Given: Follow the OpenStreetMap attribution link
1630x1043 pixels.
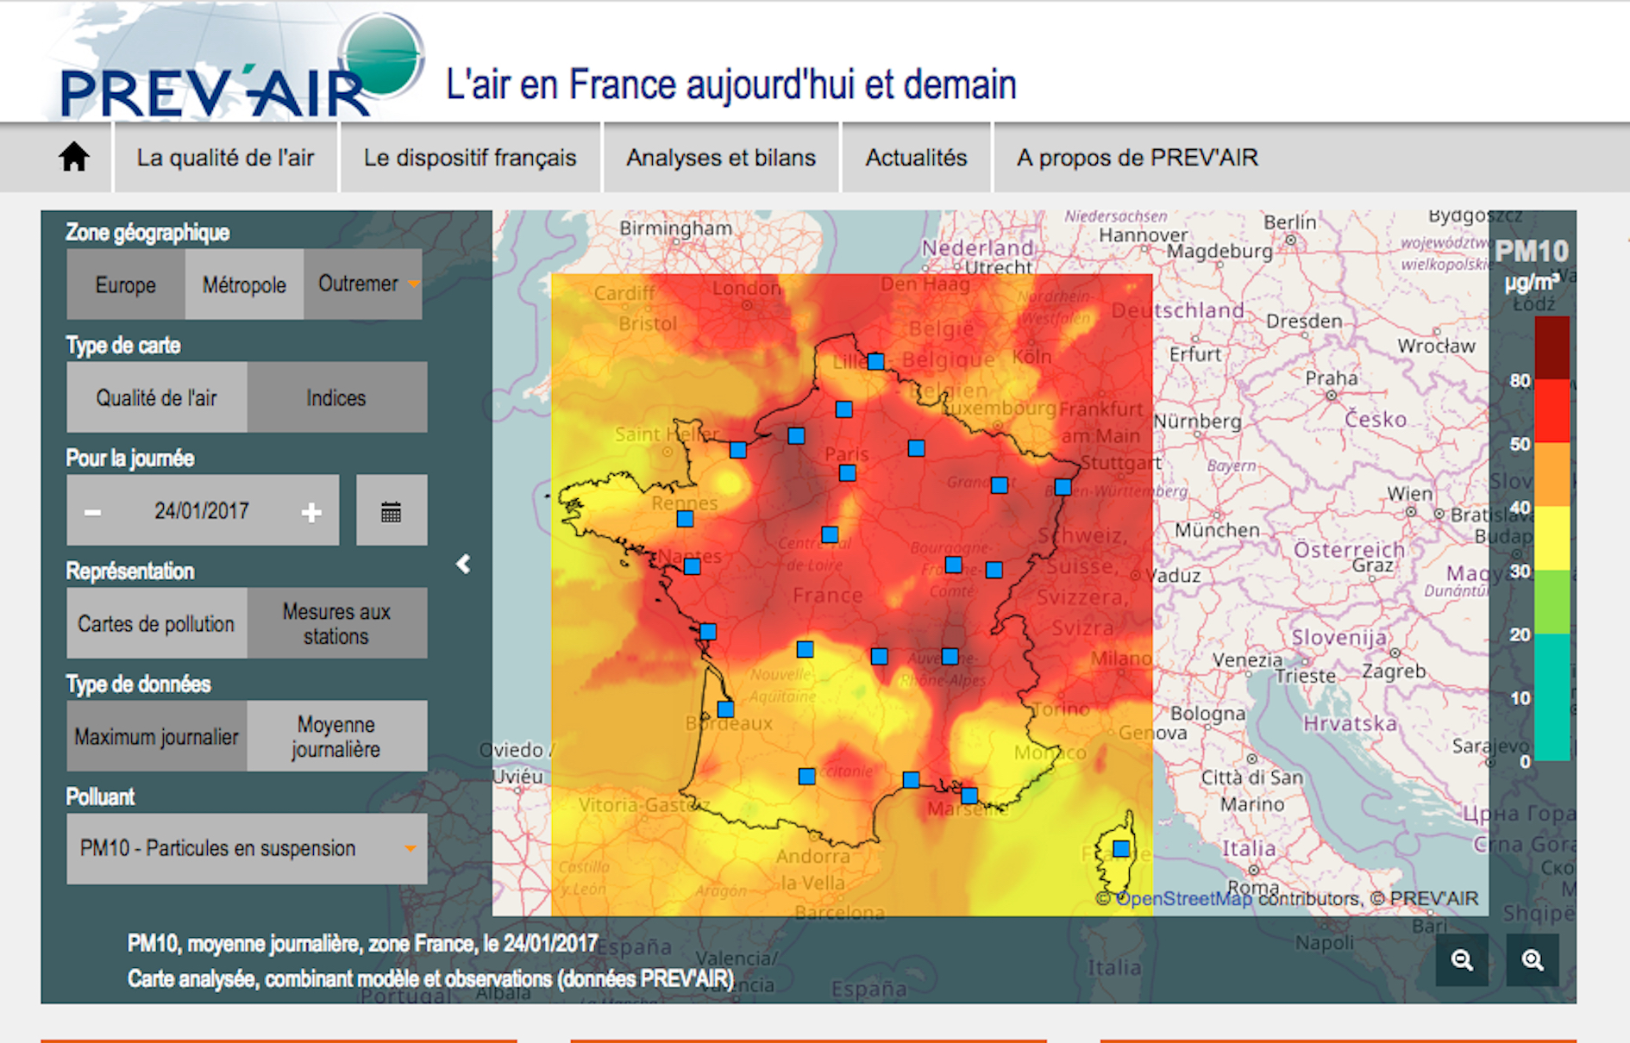Looking at the screenshot, I should pyautogui.click(x=1183, y=898).
